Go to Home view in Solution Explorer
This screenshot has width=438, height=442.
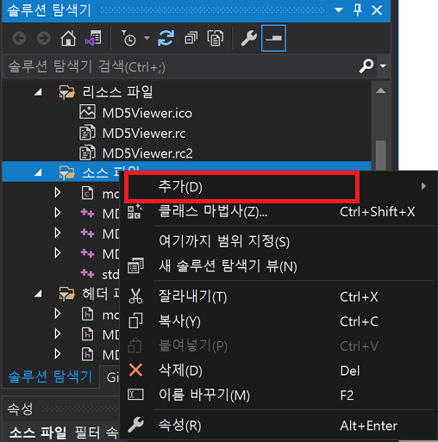click(68, 38)
